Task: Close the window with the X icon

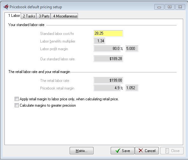Action: click(180, 7)
